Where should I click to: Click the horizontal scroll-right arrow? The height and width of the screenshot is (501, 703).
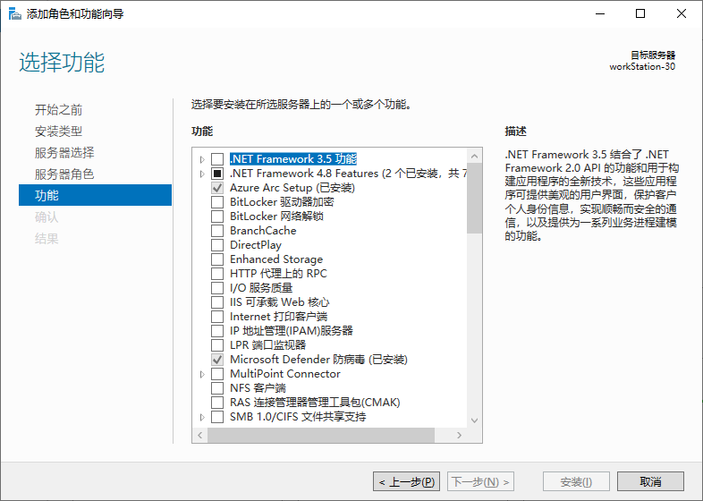point(460,436)
